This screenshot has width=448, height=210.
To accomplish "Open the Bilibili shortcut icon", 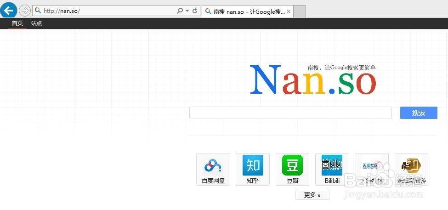I will (332, 165).
